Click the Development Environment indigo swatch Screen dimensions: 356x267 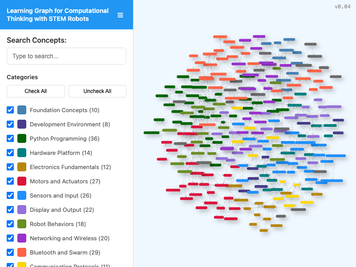(22, 124)
